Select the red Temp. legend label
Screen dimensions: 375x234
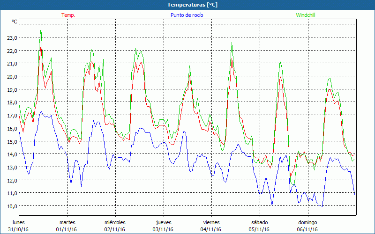[x=68, y=15]
